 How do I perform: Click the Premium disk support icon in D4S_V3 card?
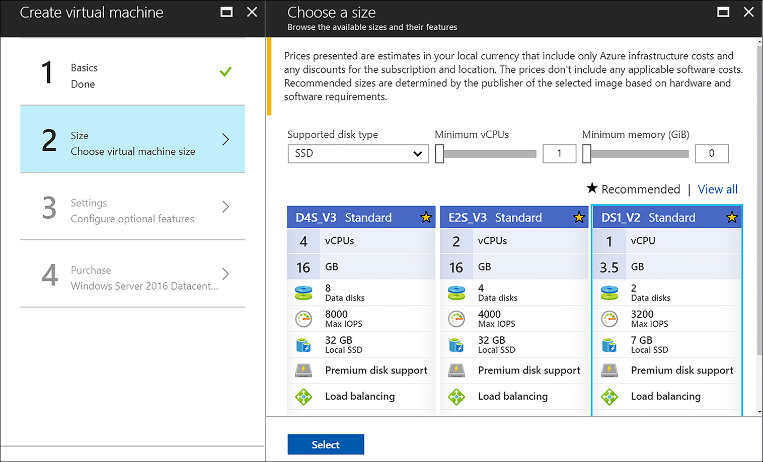303,371
